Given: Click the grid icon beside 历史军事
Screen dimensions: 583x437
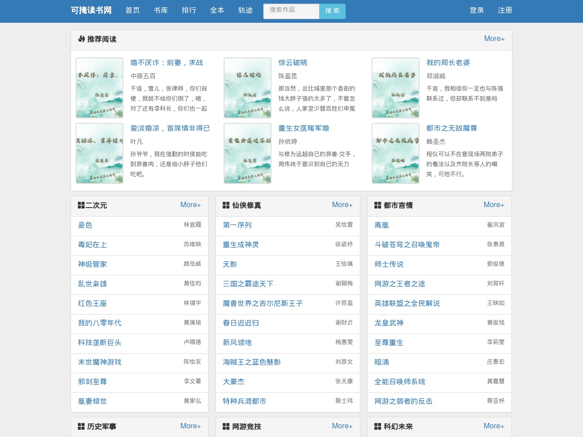Looking at the screenshot, I should click(82, 427).
